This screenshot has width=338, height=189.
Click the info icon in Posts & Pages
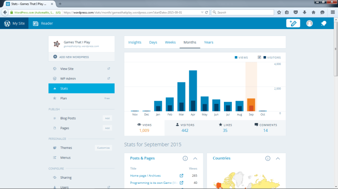pos(185,159)
